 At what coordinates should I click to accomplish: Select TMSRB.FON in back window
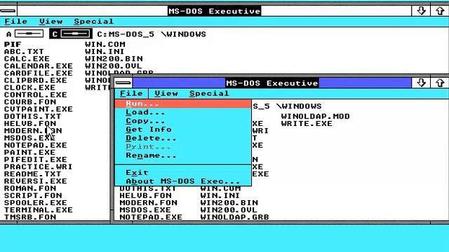click(x=30, y=217)
